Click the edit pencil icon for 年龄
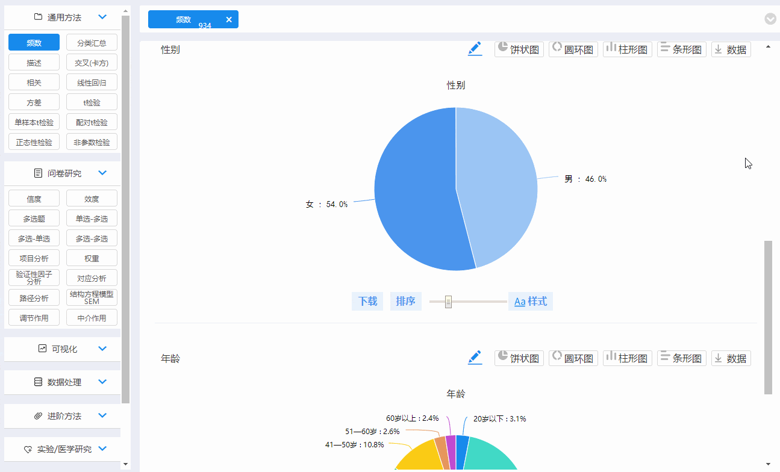The height and width of the screenshot is (472, 780). point(475,358)
